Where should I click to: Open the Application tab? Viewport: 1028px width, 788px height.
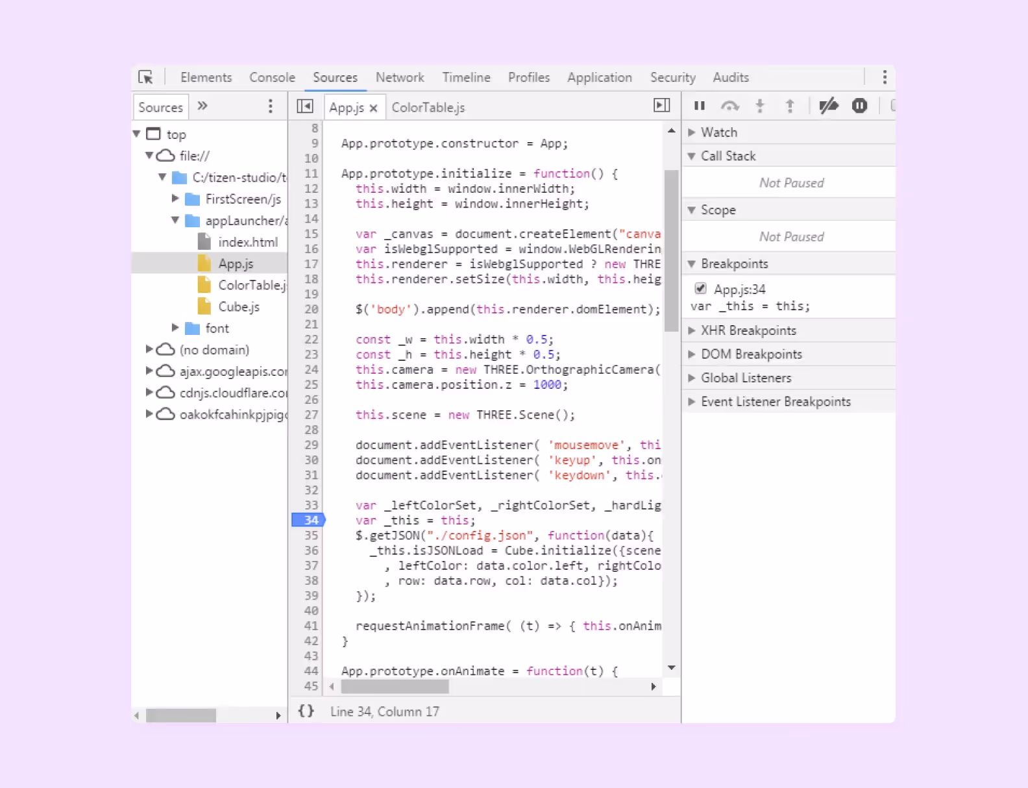click(x=600, y=77)
